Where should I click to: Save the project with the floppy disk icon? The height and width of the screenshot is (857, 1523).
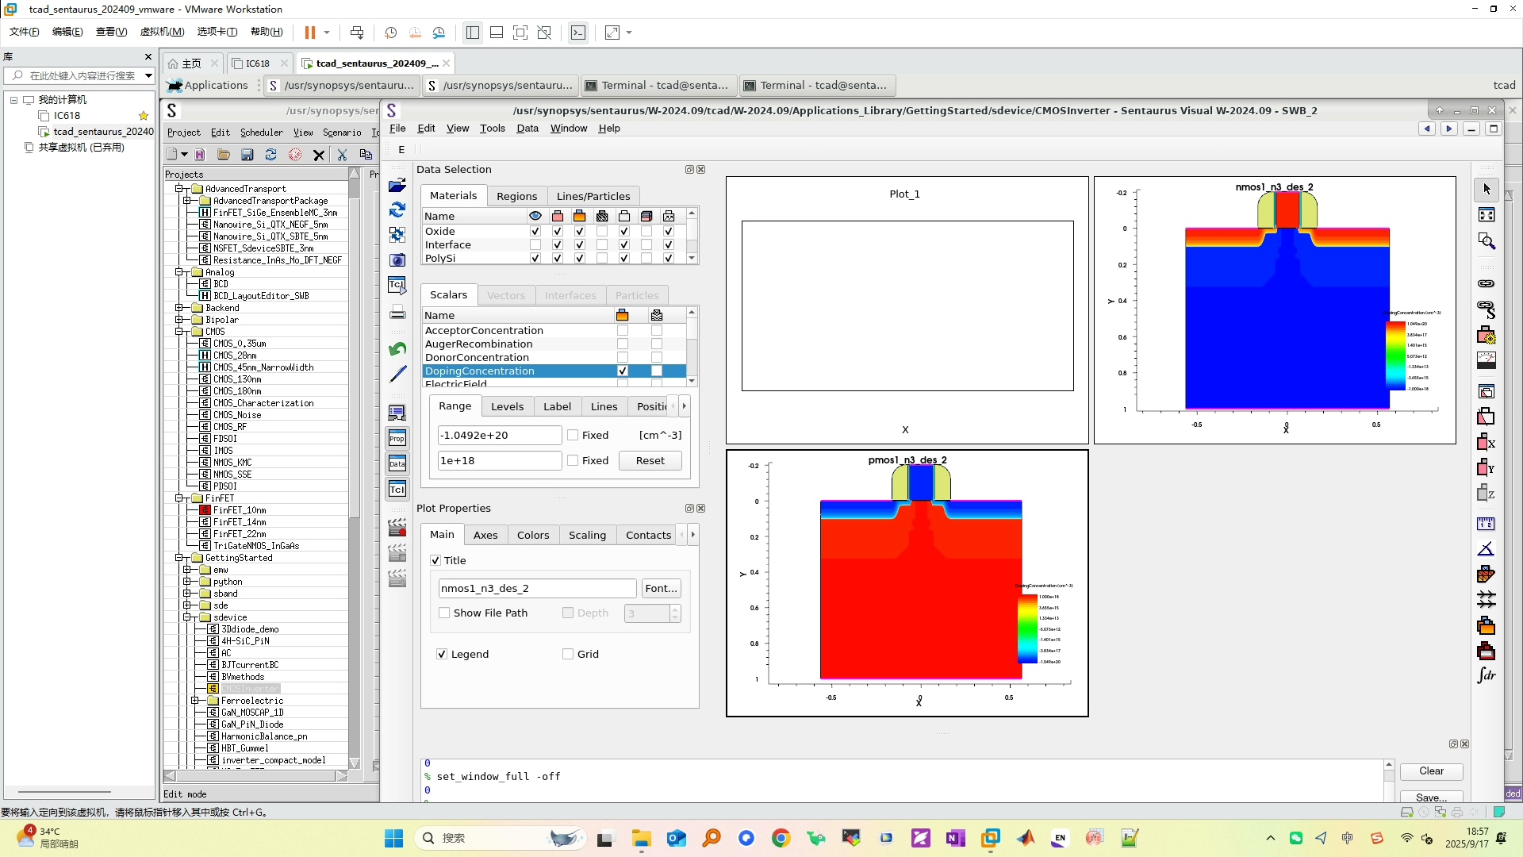click(247, 155)
